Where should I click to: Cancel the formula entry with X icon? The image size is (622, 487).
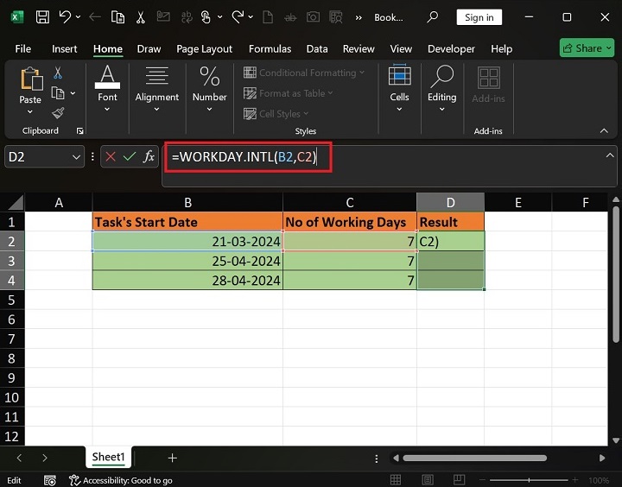click(110, 156)
